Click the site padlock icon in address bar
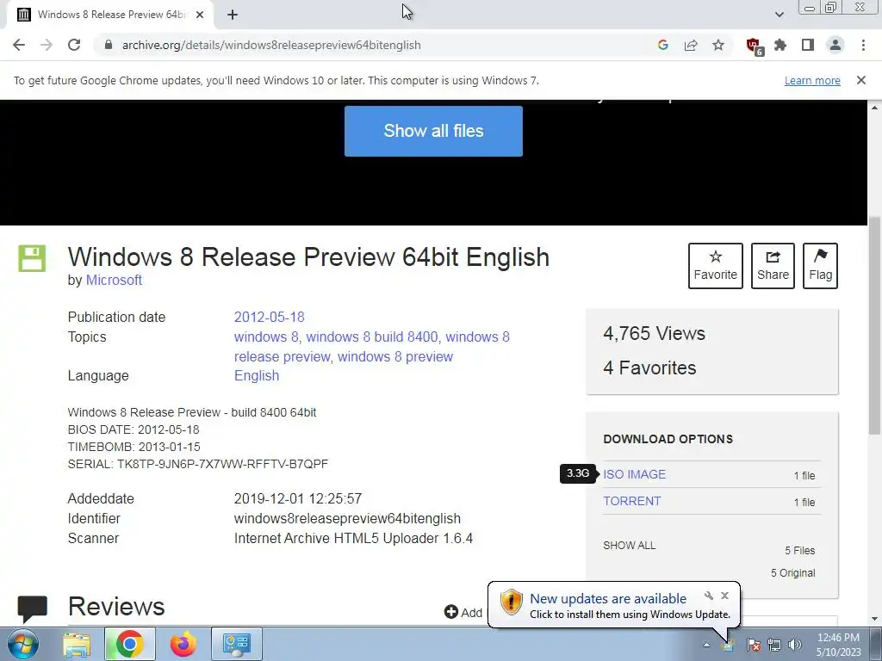 [x=109, y=45]
